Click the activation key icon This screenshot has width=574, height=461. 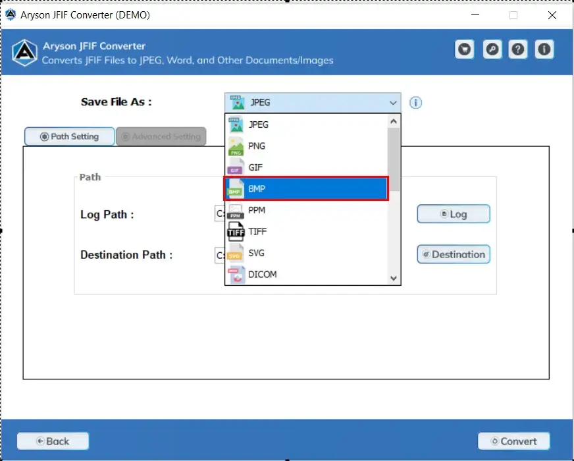click(492, 49)
